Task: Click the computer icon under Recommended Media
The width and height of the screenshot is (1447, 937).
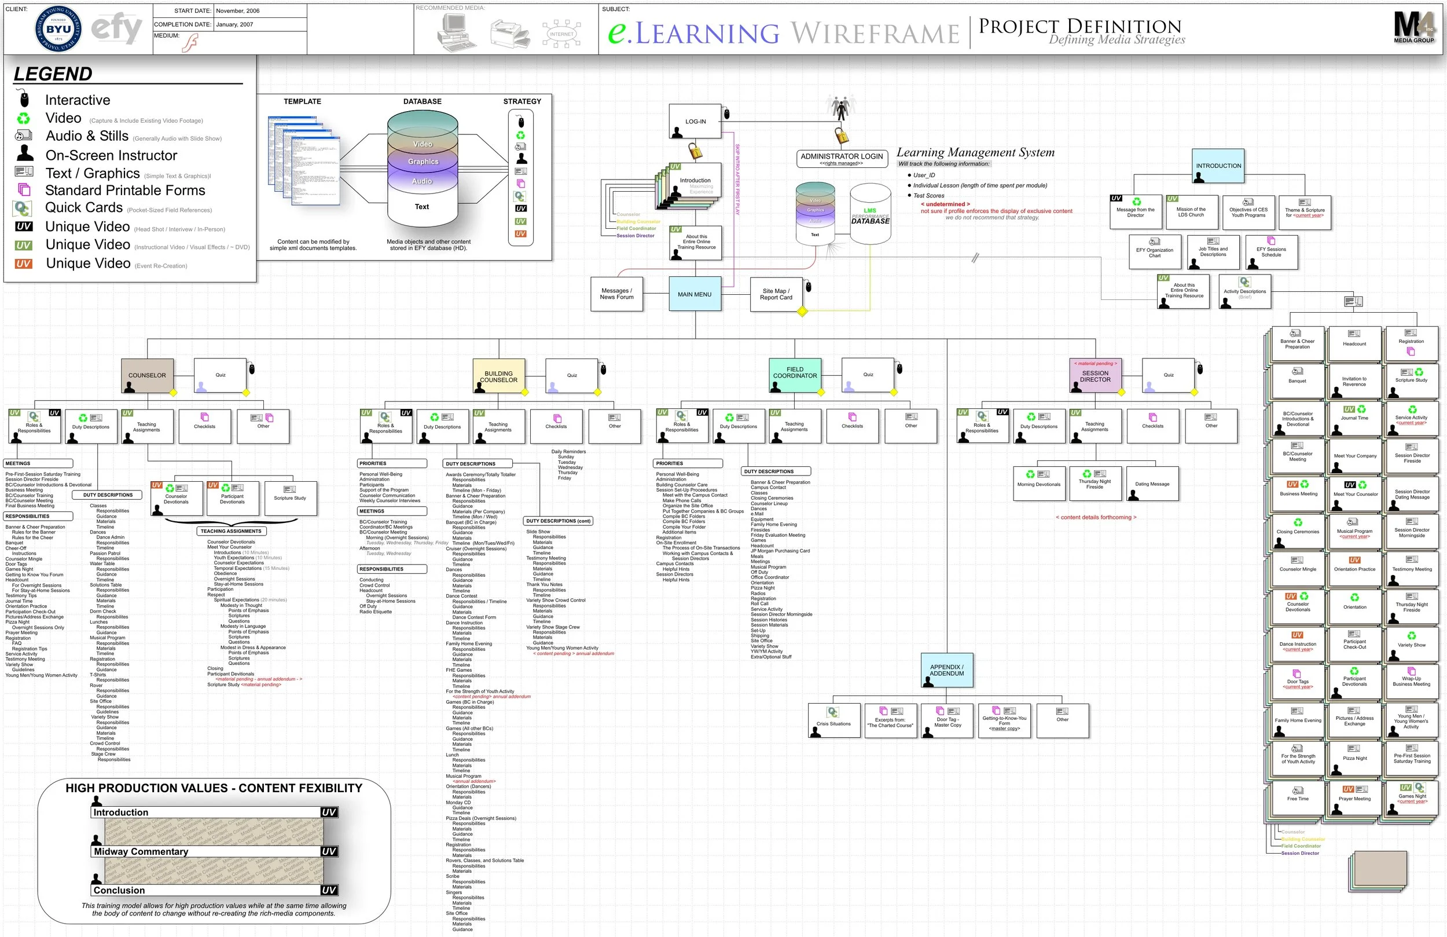Action: point(456,32)
